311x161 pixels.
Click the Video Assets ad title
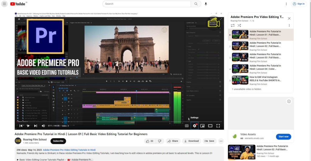248,134
